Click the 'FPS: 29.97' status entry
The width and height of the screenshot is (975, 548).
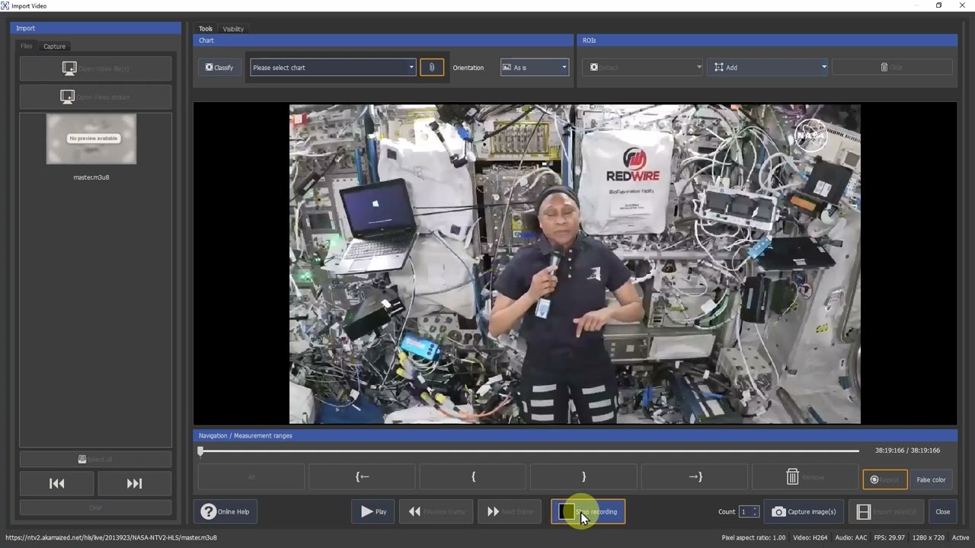[889, 537]
